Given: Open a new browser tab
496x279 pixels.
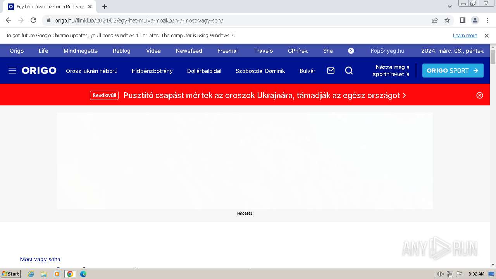Looking at the screenshot, I should pyautogui.click(x=105, y=7).
